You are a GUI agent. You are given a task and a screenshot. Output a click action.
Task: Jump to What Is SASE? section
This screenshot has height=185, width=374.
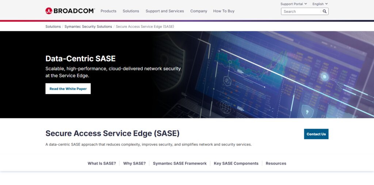(x=102, y=164)
